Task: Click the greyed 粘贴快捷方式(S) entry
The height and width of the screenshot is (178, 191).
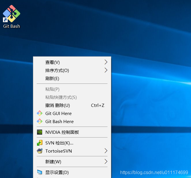Action: tap(72, 97)
